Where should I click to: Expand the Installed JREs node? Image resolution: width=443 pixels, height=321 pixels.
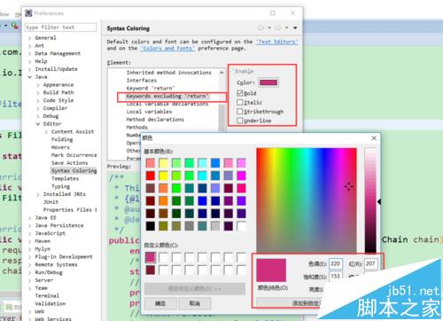[38, 194]
